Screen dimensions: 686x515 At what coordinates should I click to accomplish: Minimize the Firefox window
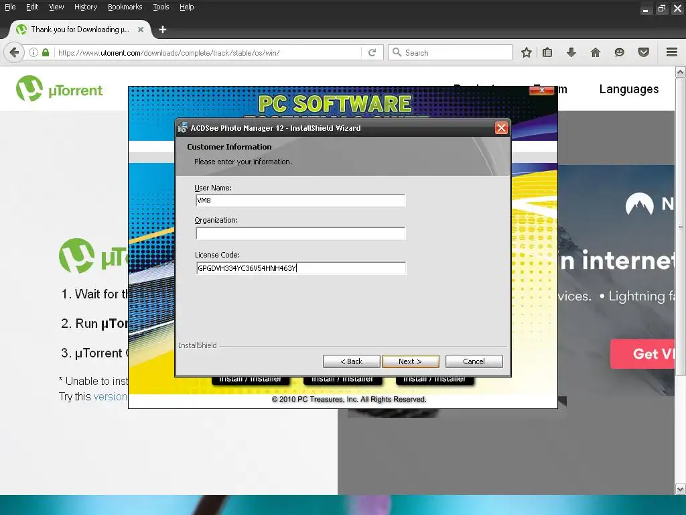(645, 8)
